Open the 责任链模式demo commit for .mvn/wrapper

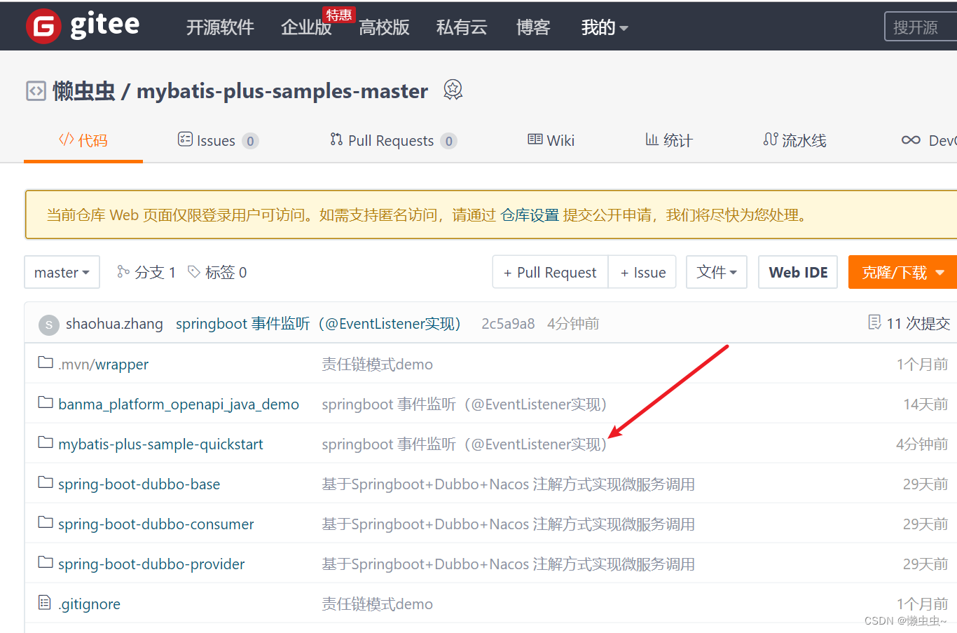coord(377,365)
